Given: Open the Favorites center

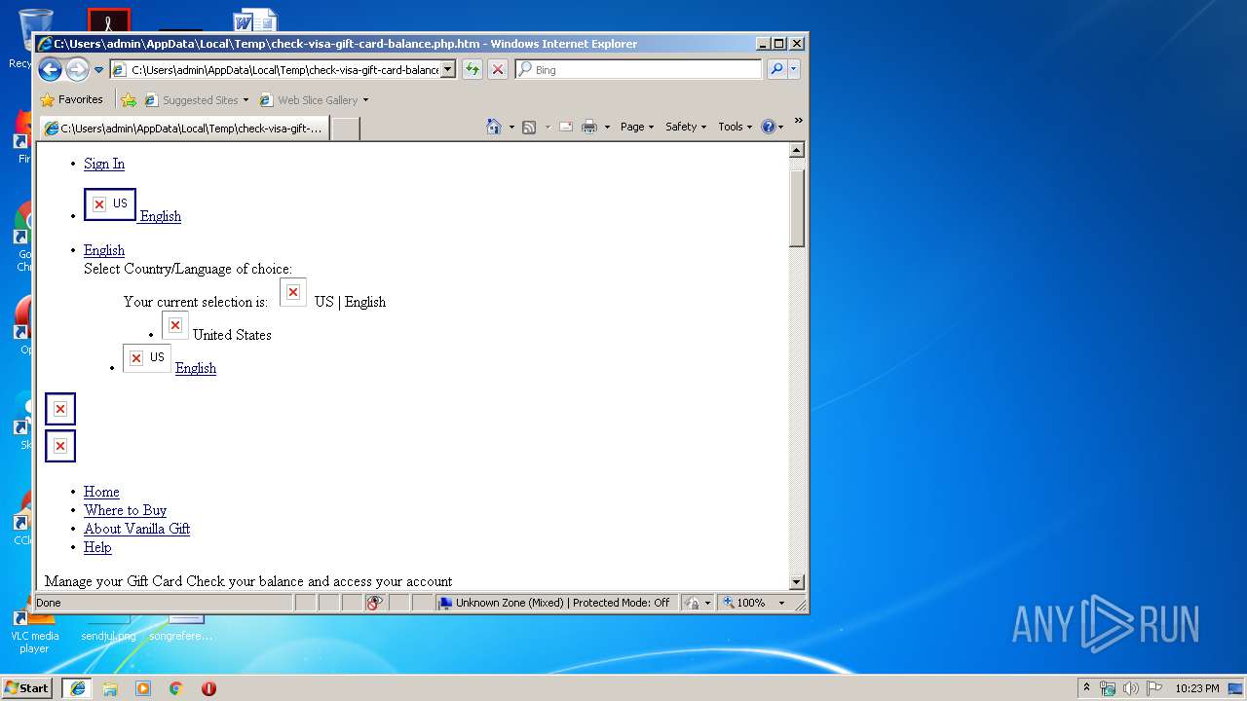Looking at the screenshot, I should 71,99.
